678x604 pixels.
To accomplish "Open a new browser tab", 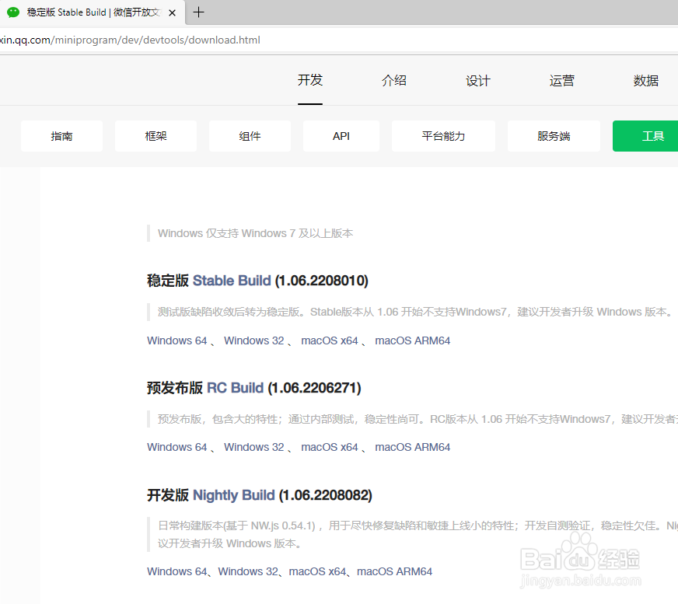I will tap(198, 12).
